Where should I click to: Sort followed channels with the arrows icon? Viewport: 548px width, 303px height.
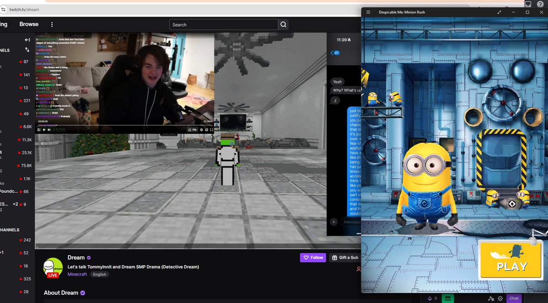pos(27,50)
